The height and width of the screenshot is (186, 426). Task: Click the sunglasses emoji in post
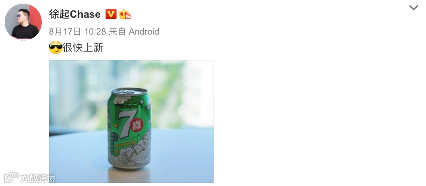(56, 48)
